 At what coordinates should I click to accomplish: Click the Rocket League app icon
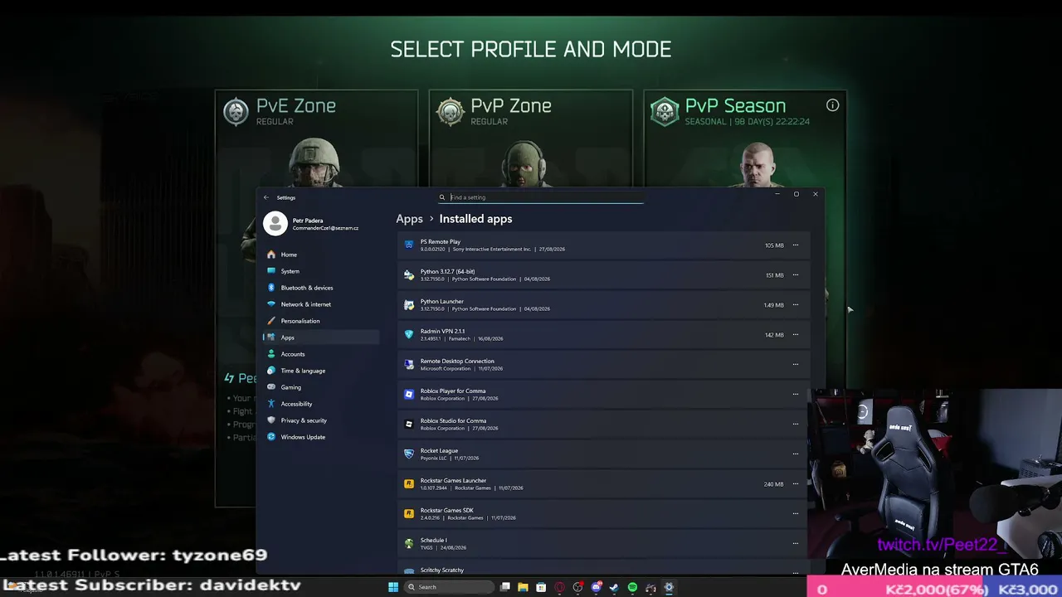point(408,454)
